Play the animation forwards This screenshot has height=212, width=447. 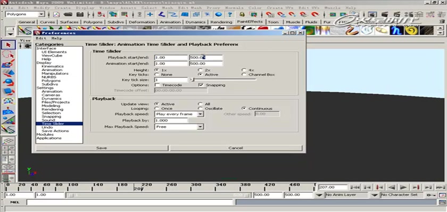(x=403, y=187)
